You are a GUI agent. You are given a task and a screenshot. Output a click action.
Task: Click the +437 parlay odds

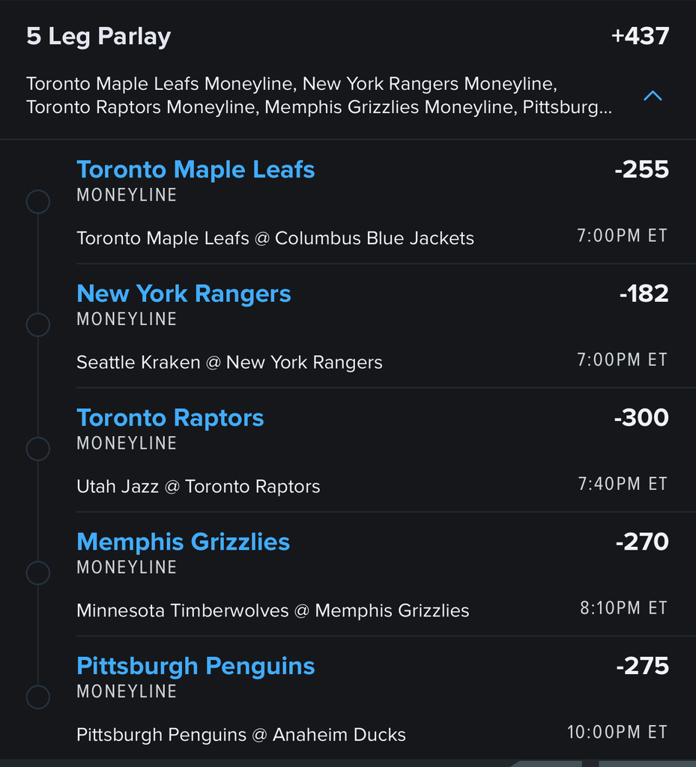point(639,36)
